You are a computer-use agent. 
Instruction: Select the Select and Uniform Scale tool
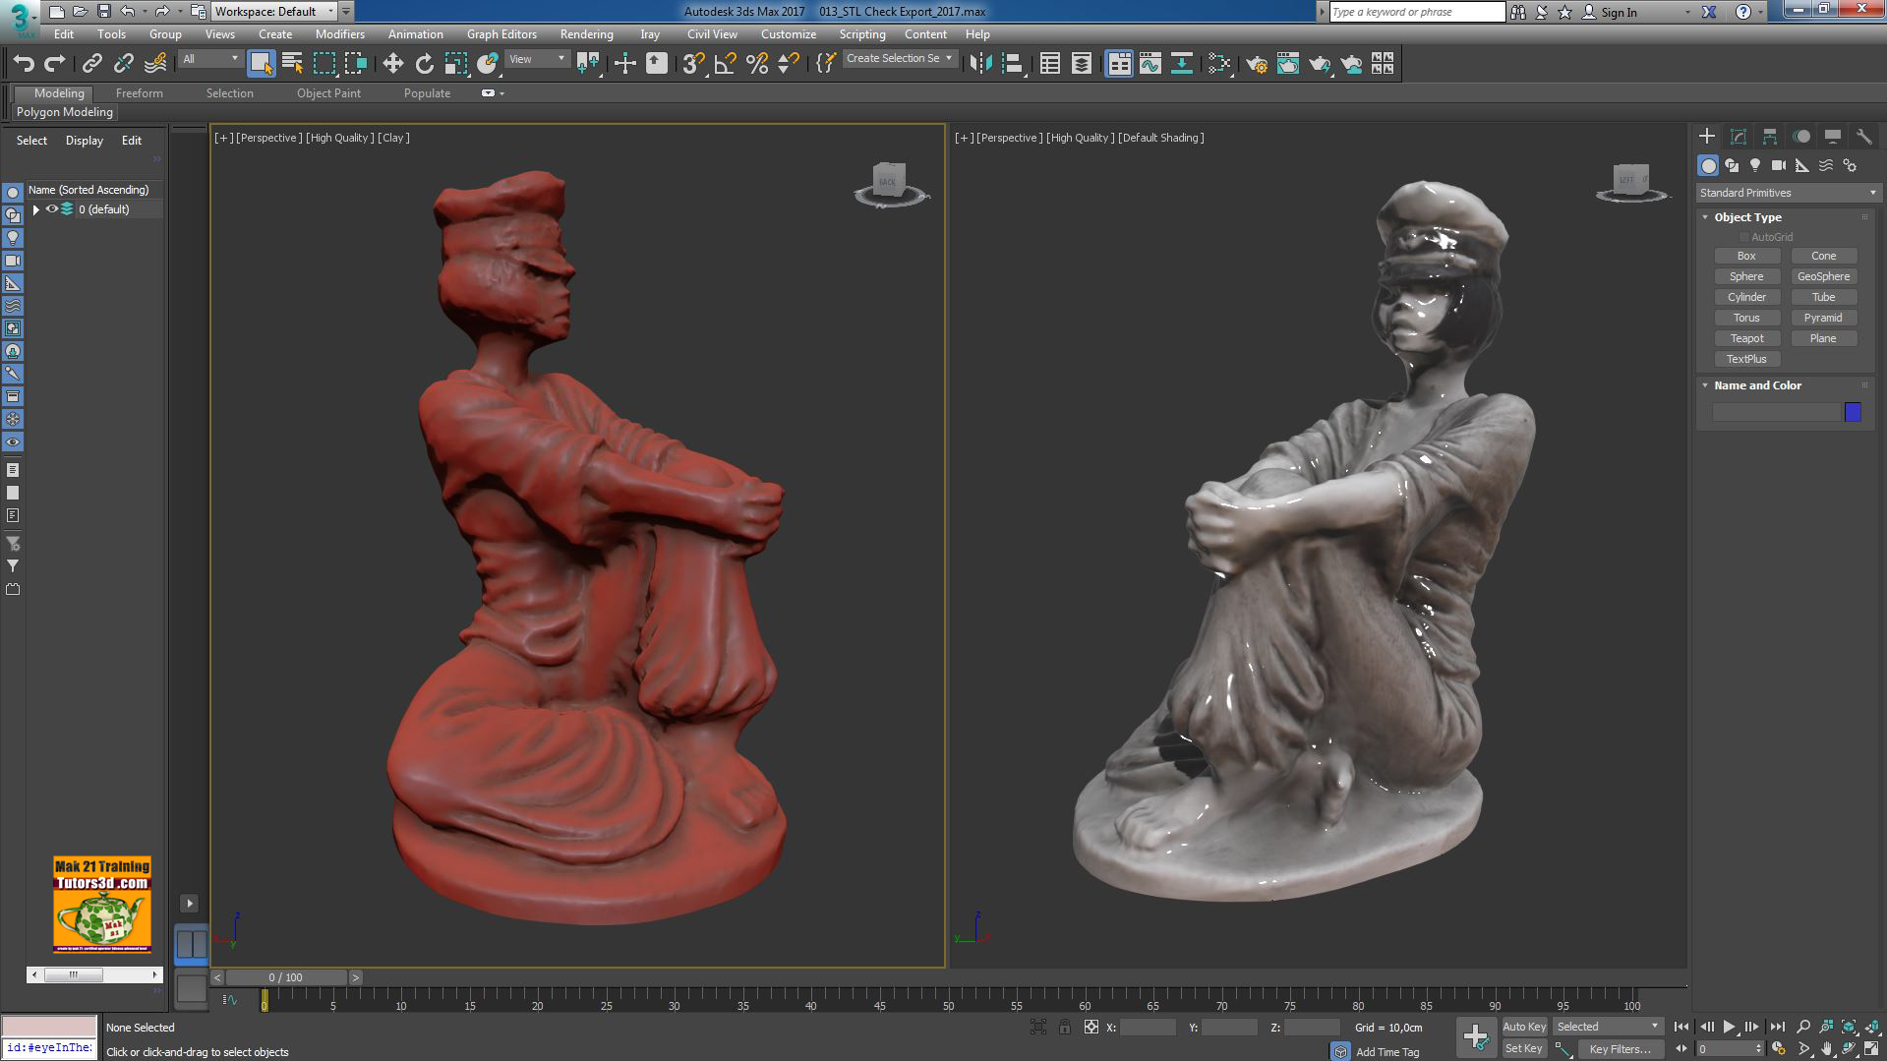point(454,63)
